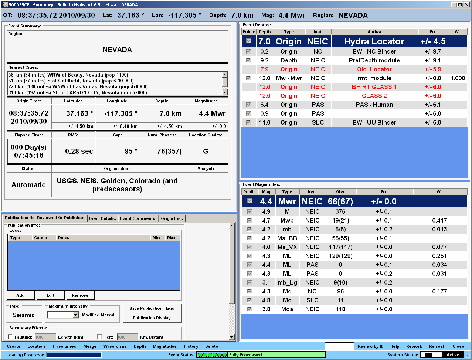
Task: Click the Event Status green indicator lights
Action: 212,355
